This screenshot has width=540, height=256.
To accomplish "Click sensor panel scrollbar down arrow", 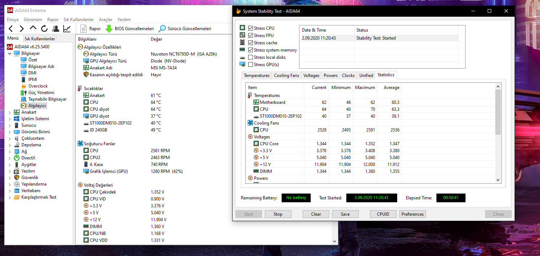I will (335, 241).
